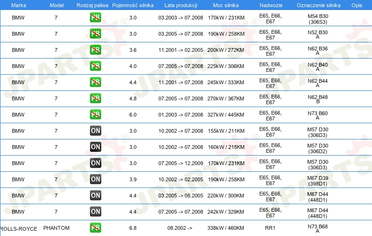Click engine capacity 3.6

[x=133, y=50]
